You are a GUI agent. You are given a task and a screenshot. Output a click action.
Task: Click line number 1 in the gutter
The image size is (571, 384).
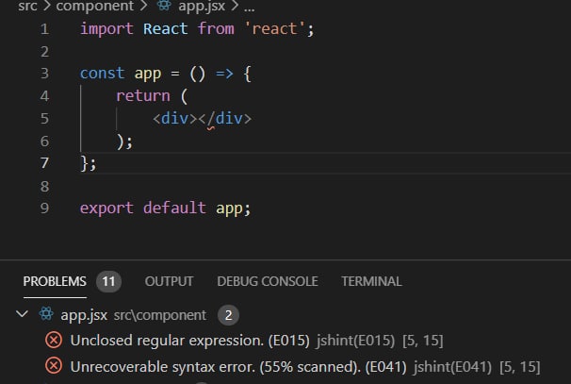[x=44, y=29]
